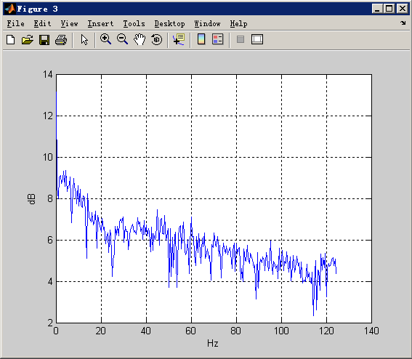
Task: Show plot tools and dock figure
Action: coord(257,39)
